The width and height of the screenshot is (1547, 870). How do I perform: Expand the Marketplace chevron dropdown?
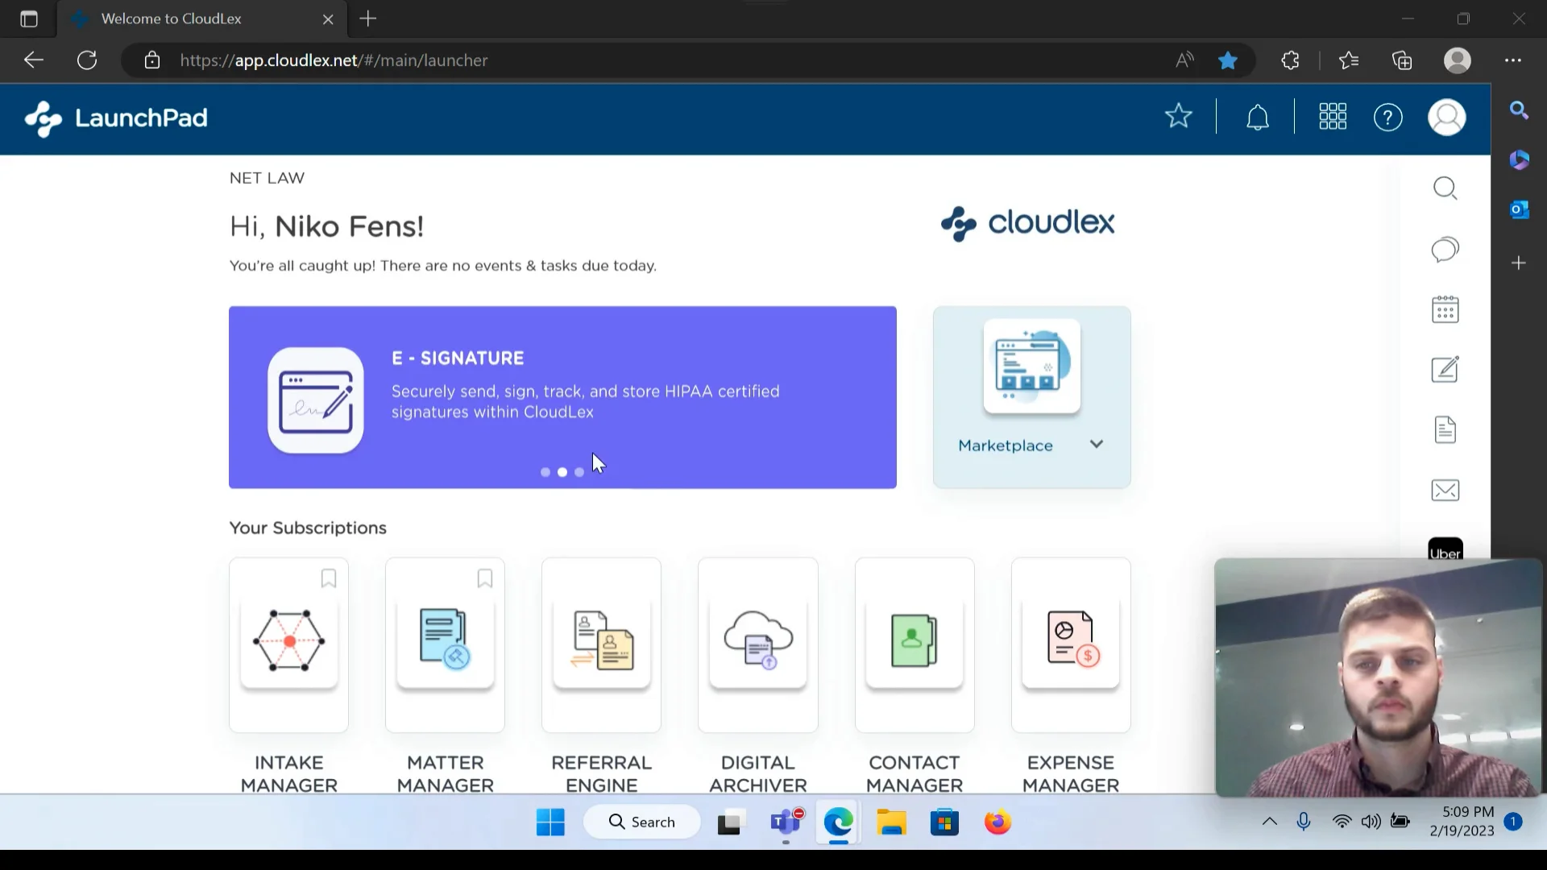click(x=1097, y=444)
